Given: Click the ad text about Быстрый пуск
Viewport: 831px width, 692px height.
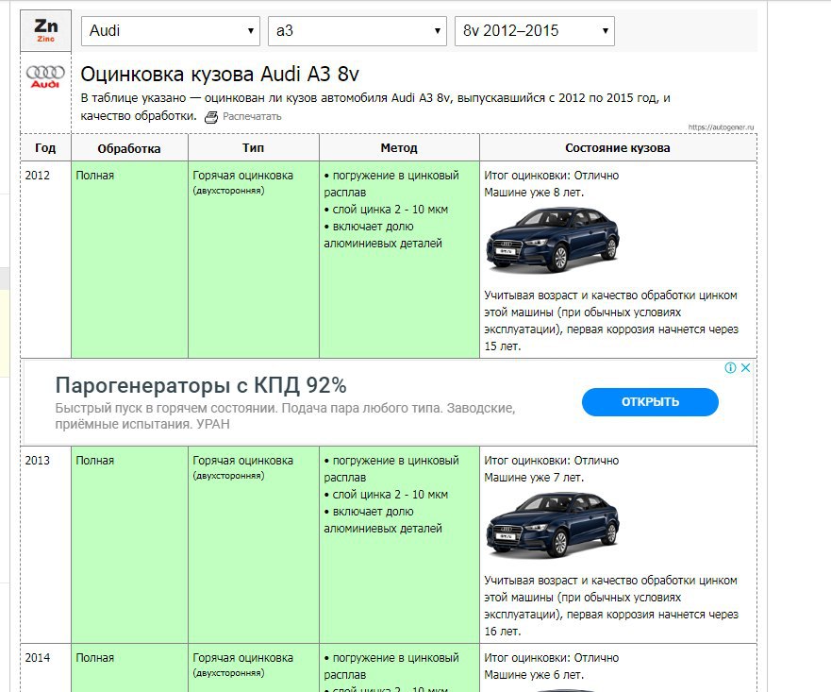Looking at the screenshot, I should pyautogui.click(x=285, y=416).
